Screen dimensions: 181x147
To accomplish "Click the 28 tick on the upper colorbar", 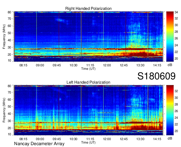I will tap(176, 32).
